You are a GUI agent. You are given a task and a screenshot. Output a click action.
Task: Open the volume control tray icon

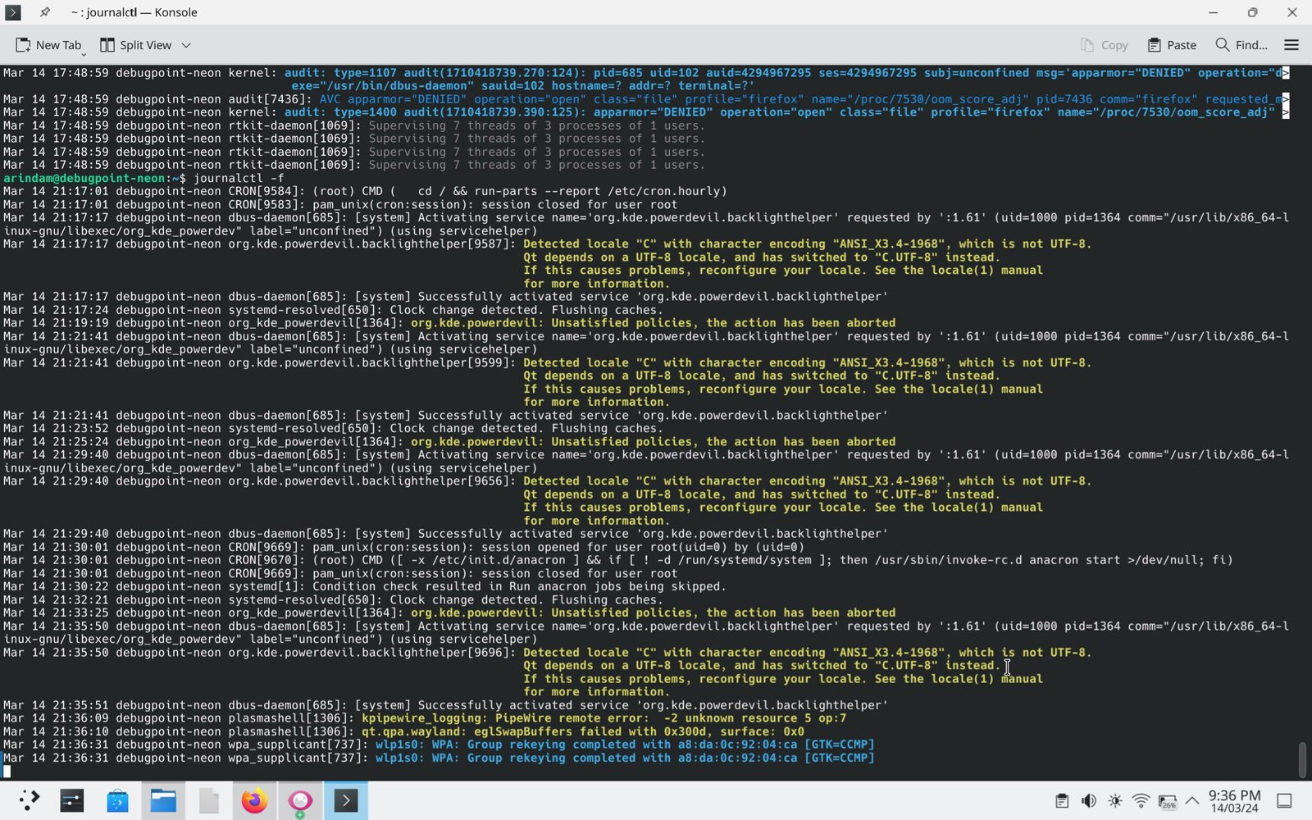click(1088, 801)
